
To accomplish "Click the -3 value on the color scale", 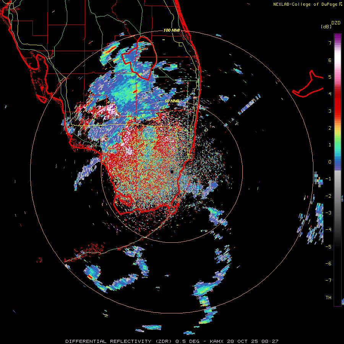I will pos(328,213).
